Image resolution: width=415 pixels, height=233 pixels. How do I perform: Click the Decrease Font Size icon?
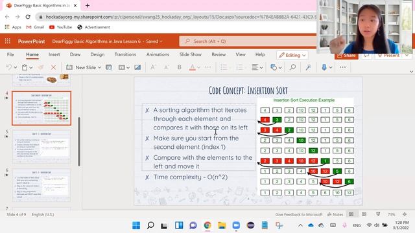coord(166,67)
